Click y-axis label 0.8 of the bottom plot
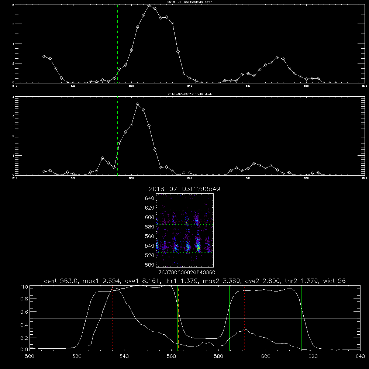 pos(24,299)
